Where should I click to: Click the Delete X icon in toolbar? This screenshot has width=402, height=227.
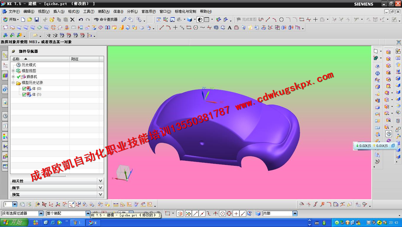(72, 20)
